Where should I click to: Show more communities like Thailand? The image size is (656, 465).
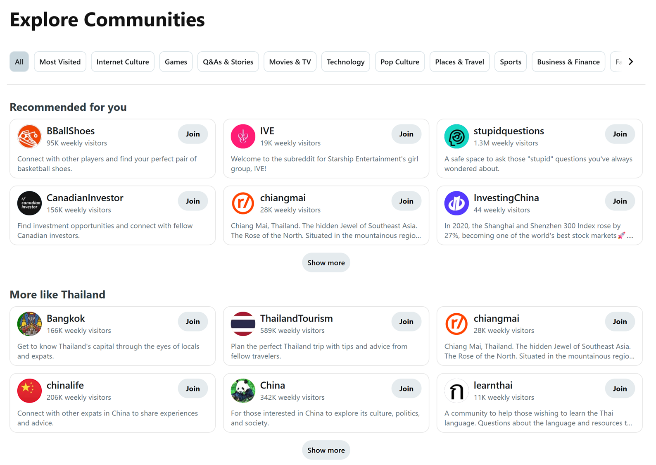pyautogui.click(x=326, y=450)
